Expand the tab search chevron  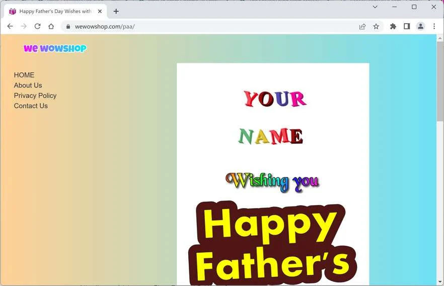pyautogui.click(x=375, y=7)
